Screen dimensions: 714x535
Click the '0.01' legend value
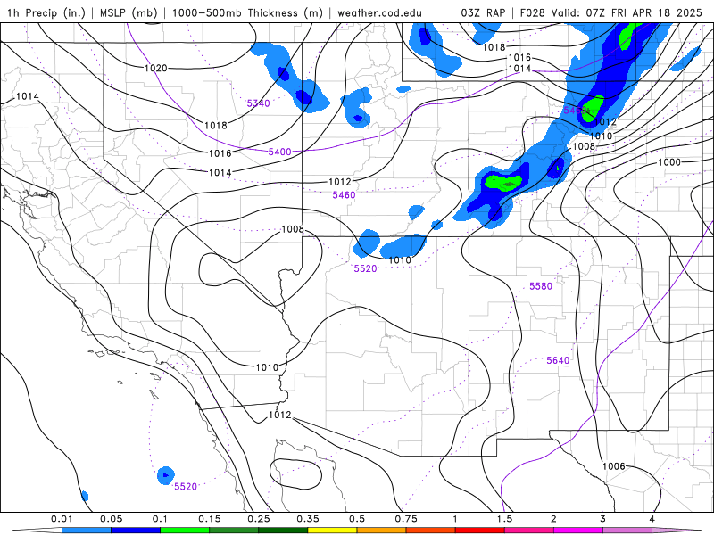coord(62,519)
